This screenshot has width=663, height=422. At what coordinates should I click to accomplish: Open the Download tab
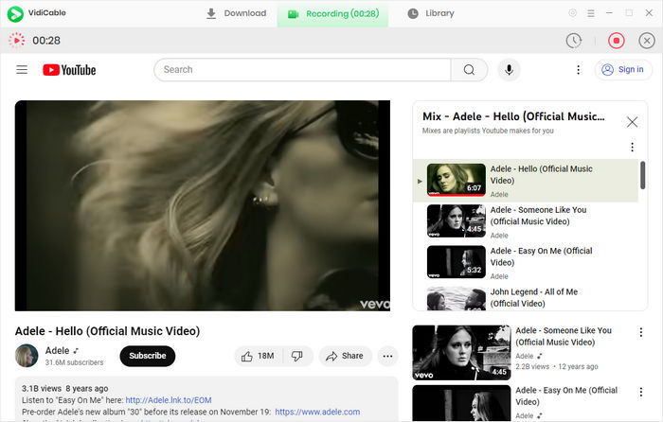236,13
